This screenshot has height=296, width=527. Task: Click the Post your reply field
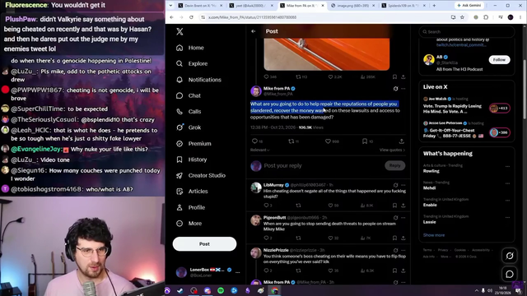323,165
